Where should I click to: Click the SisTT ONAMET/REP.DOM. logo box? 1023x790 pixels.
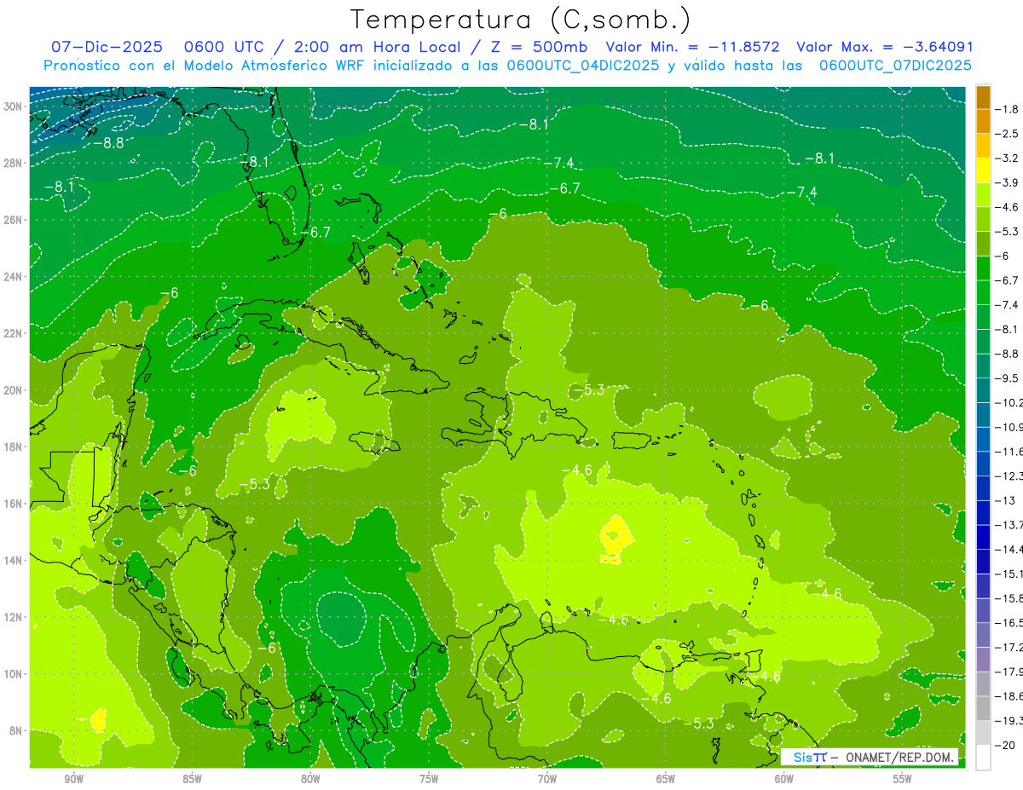(x=870, y=757)
